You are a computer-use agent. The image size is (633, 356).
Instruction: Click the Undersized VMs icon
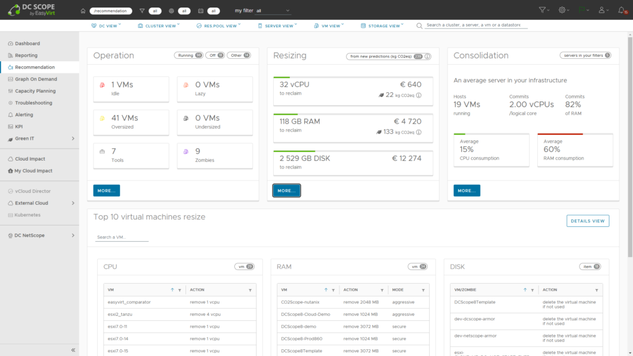[186, 118]
